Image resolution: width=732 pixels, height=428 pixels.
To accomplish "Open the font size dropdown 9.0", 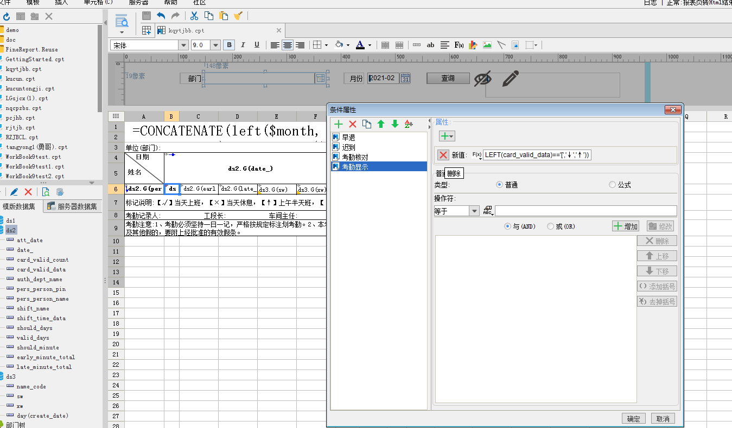I will (x=215, y=45).
